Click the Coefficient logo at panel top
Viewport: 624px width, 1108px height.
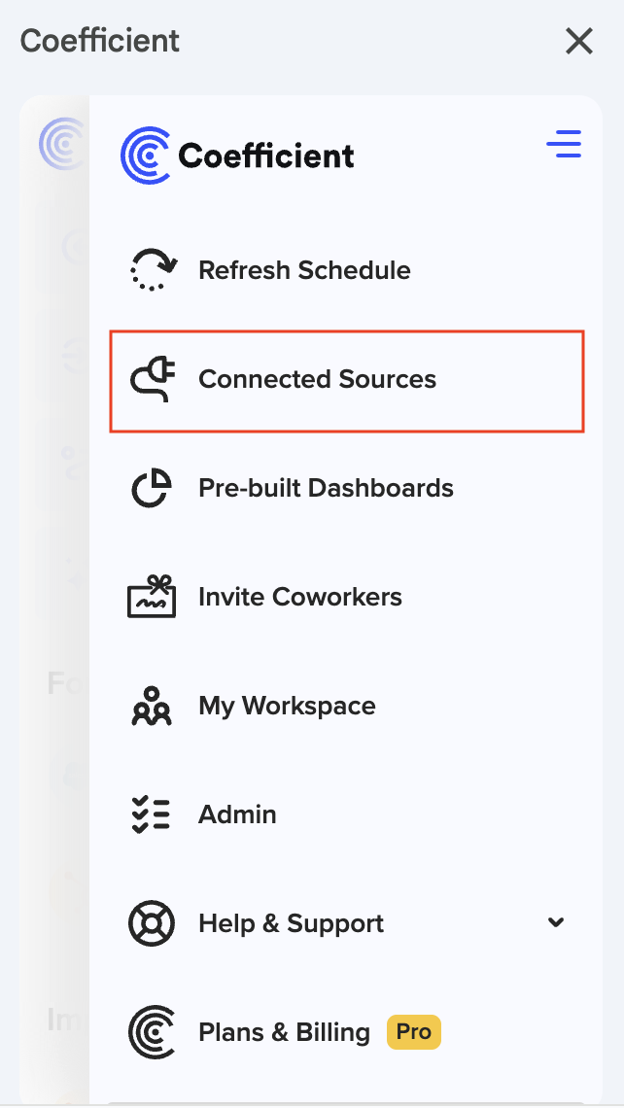(x=238, y=154)
